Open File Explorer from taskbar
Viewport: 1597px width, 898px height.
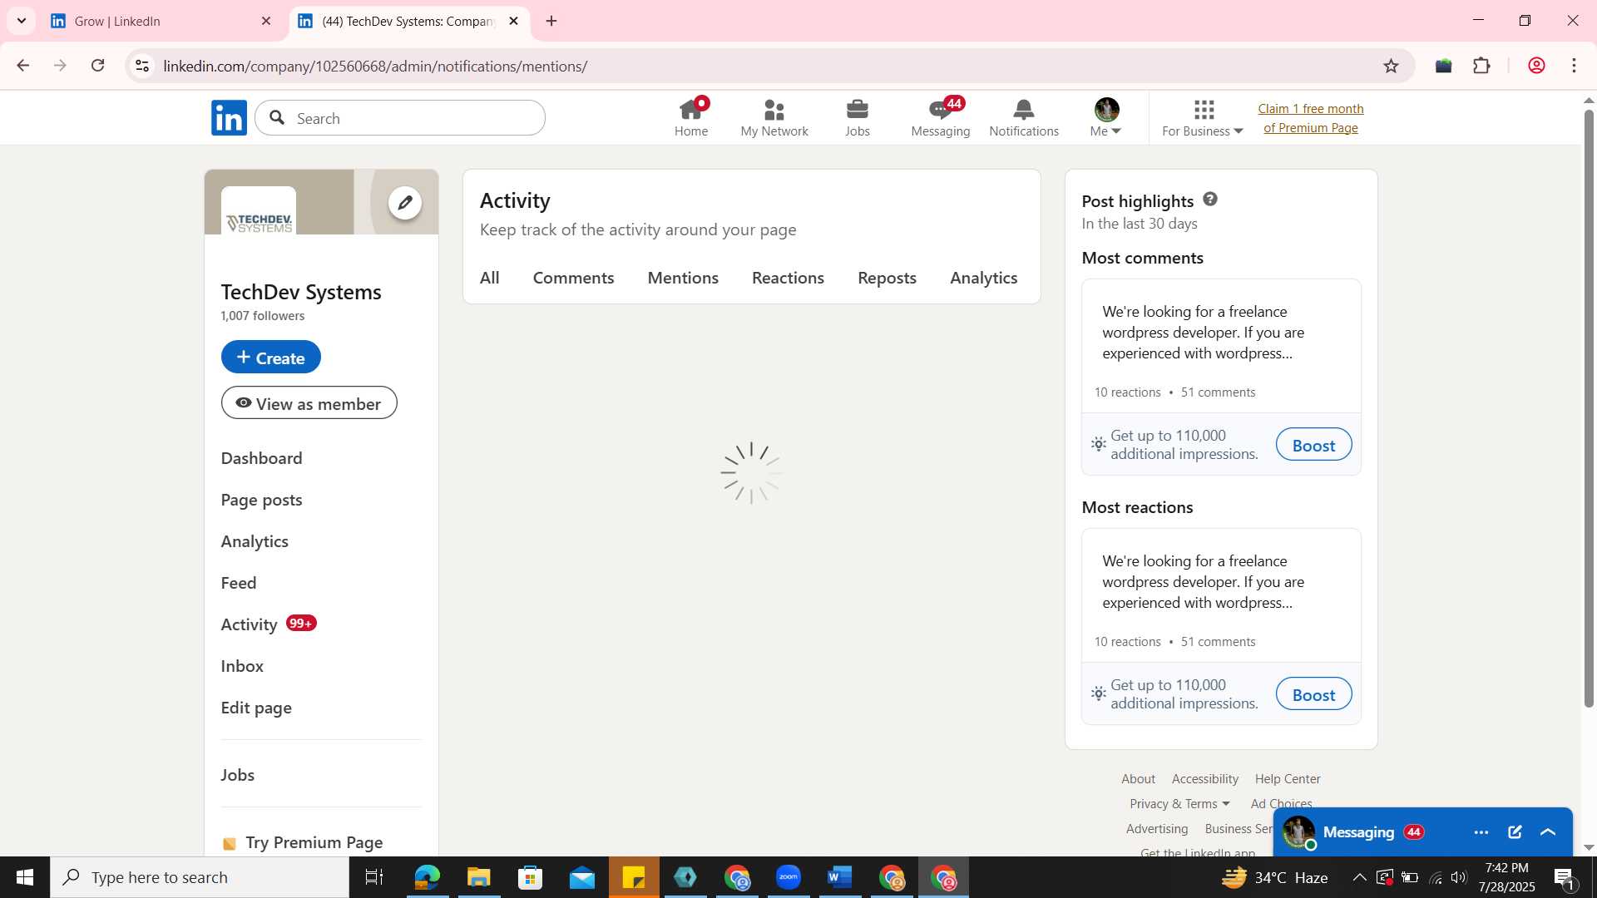point(478,877)
